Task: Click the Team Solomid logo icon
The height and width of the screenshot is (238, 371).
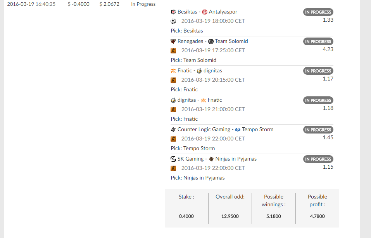Action: (x=211, y=41)
